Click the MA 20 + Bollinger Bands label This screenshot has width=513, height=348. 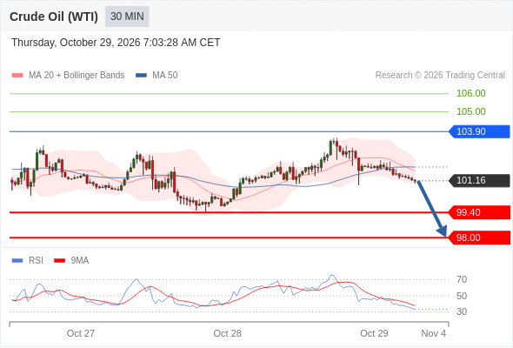[77, 76]
